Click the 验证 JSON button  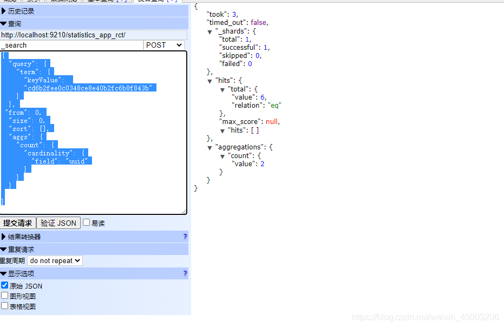point(58,223)
